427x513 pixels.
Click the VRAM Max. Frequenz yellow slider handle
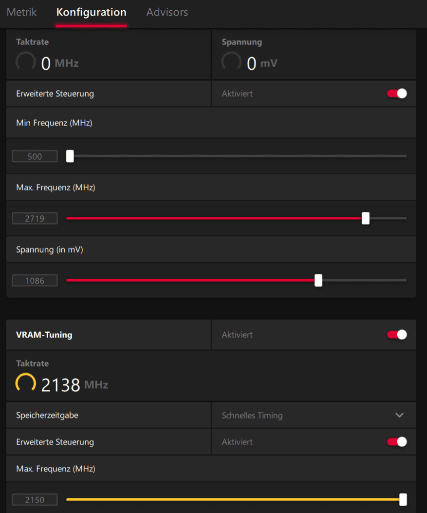tap(403, 499)
